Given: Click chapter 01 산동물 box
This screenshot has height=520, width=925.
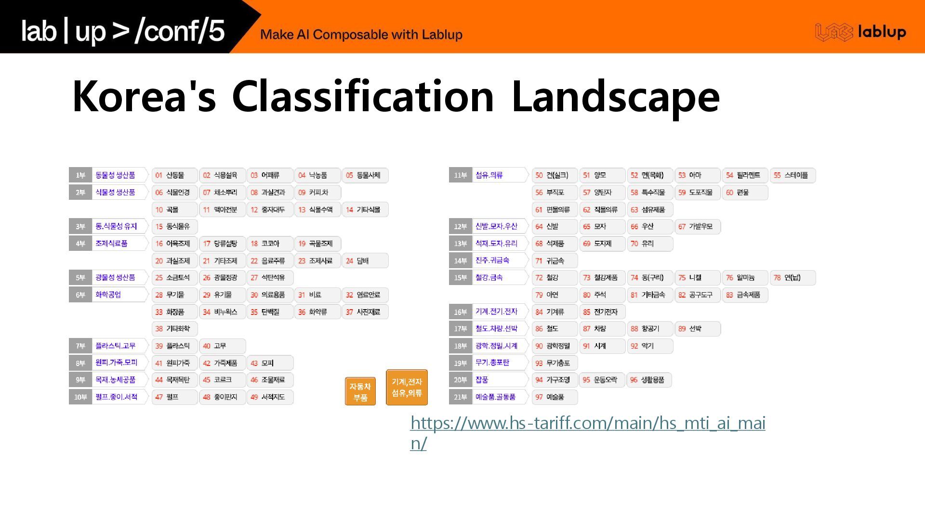Looking at the screenshot, I should [x=174, y=175].
